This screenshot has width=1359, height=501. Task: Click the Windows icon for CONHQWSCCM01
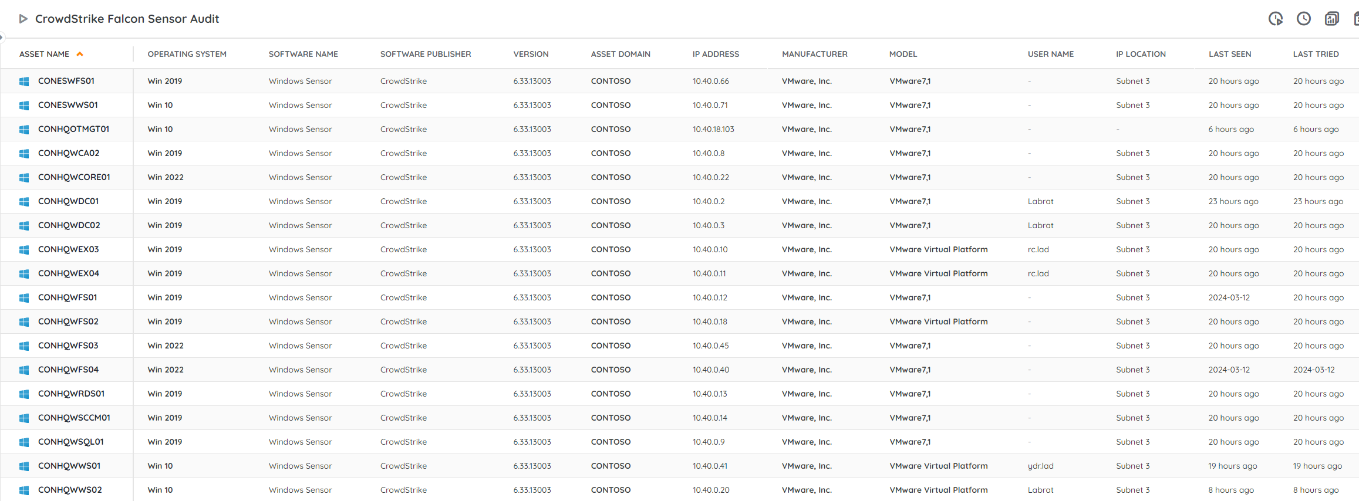point(24,418)
